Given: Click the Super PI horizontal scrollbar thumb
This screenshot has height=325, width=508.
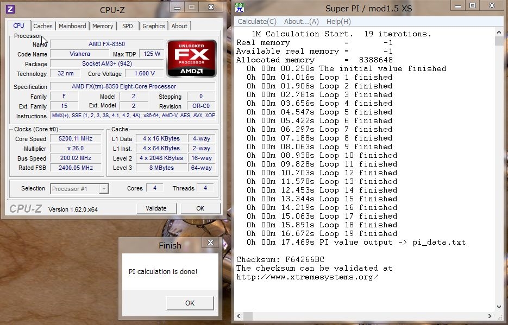Looking at the screenshot, I should [x=248, y=316].
